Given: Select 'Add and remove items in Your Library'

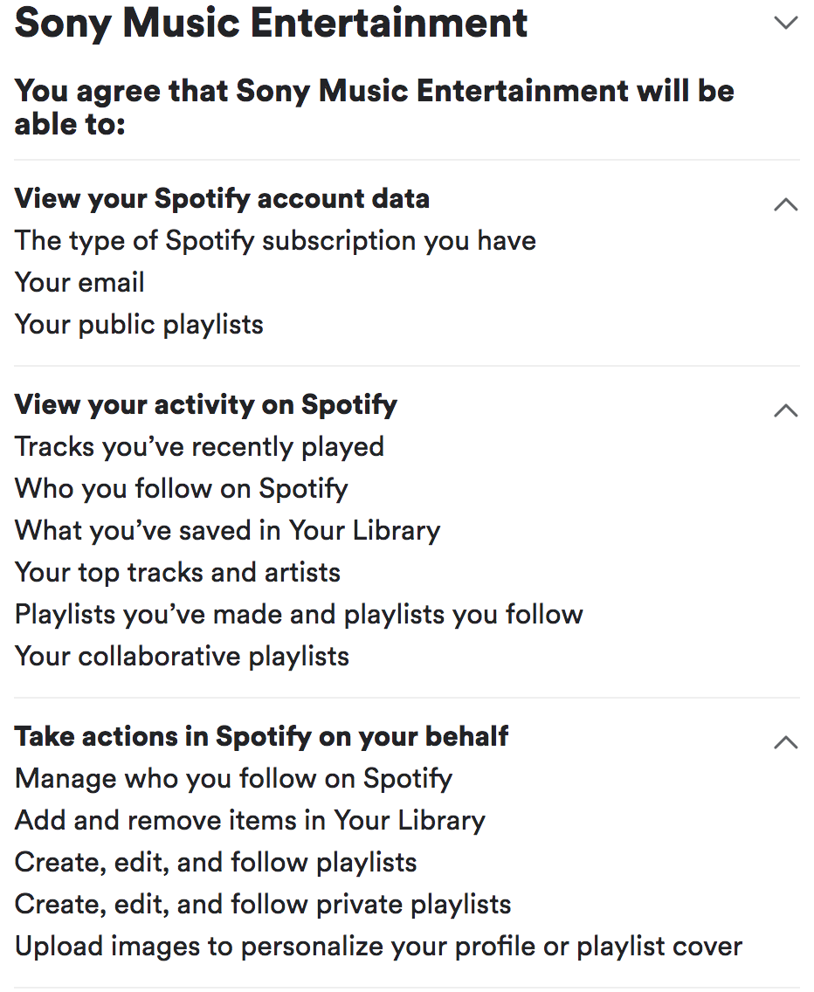Looking at the screenshot, I should 250,821.
